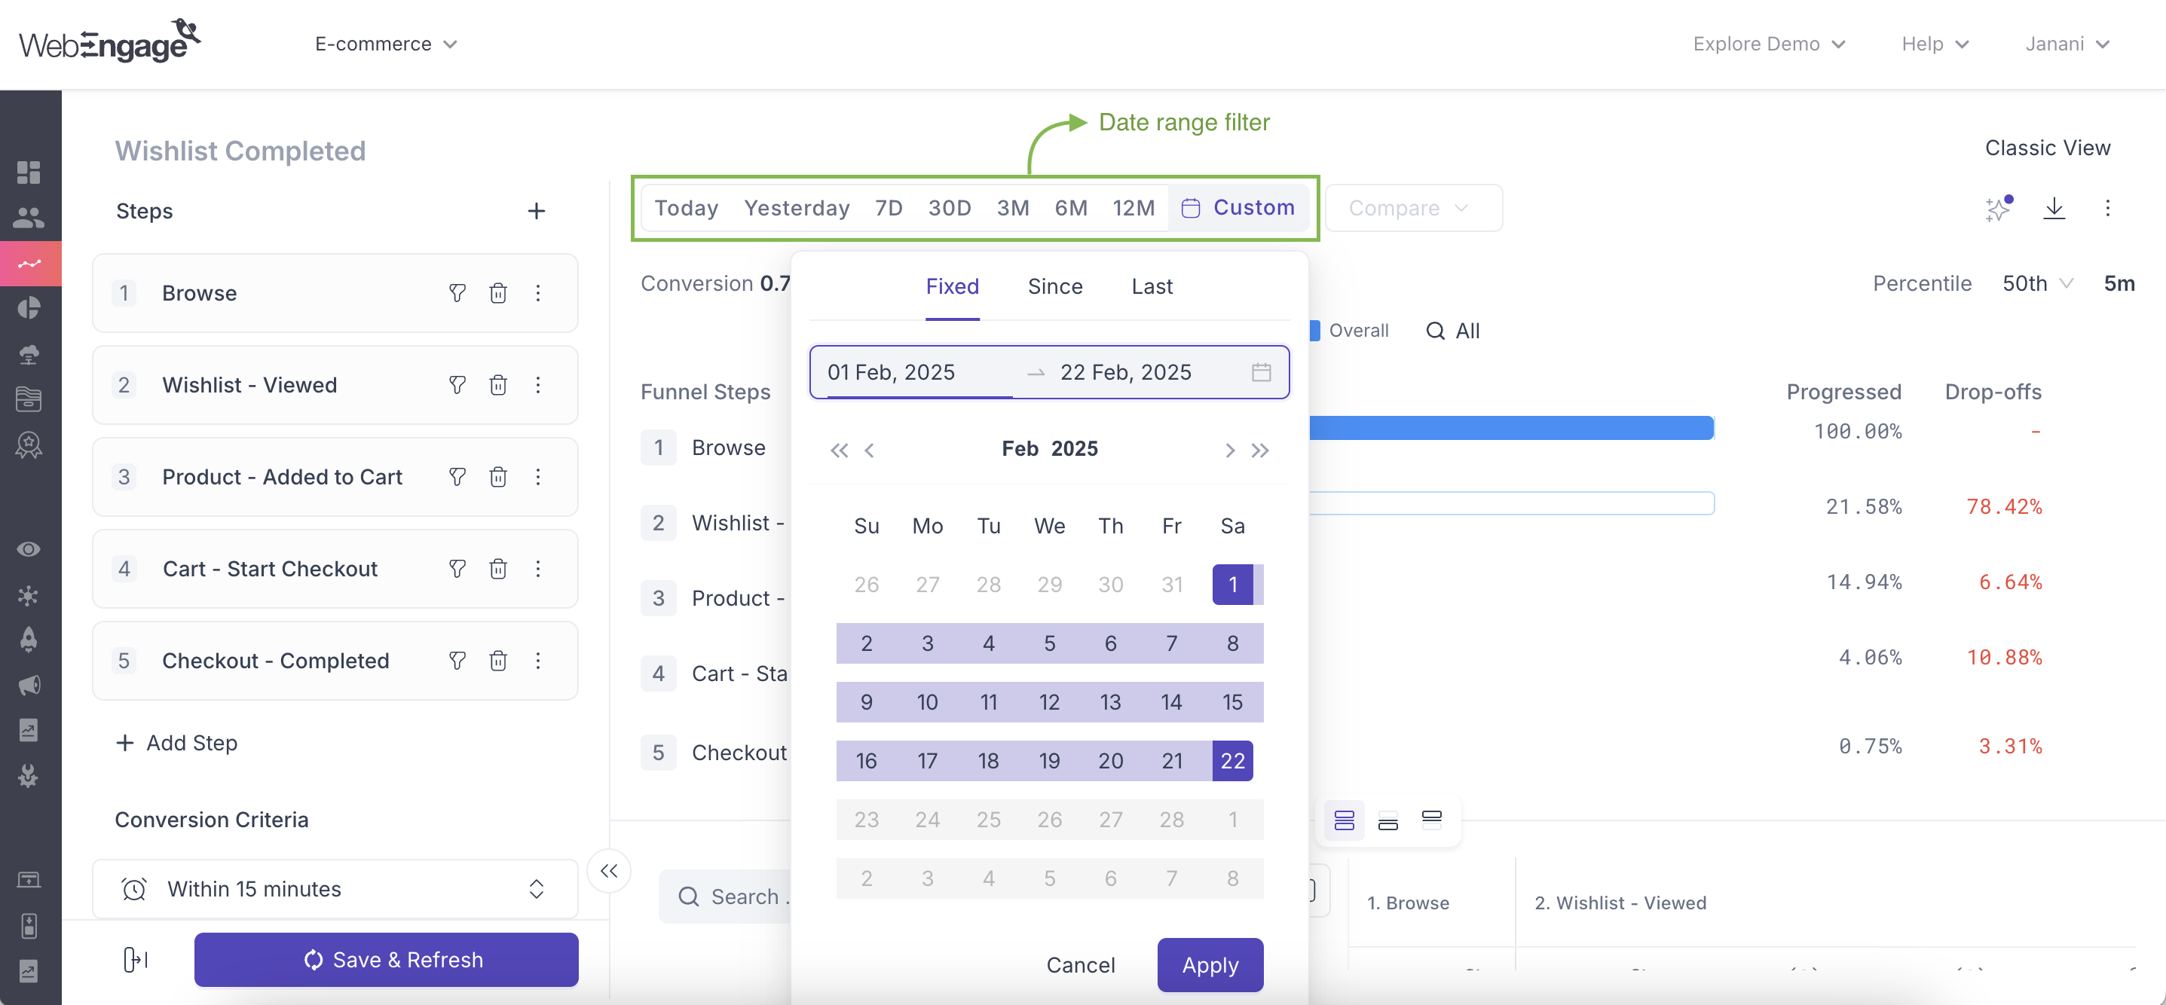
Task: Click filter icon on Wishlist - Viewed step
Action: point(457,385)
